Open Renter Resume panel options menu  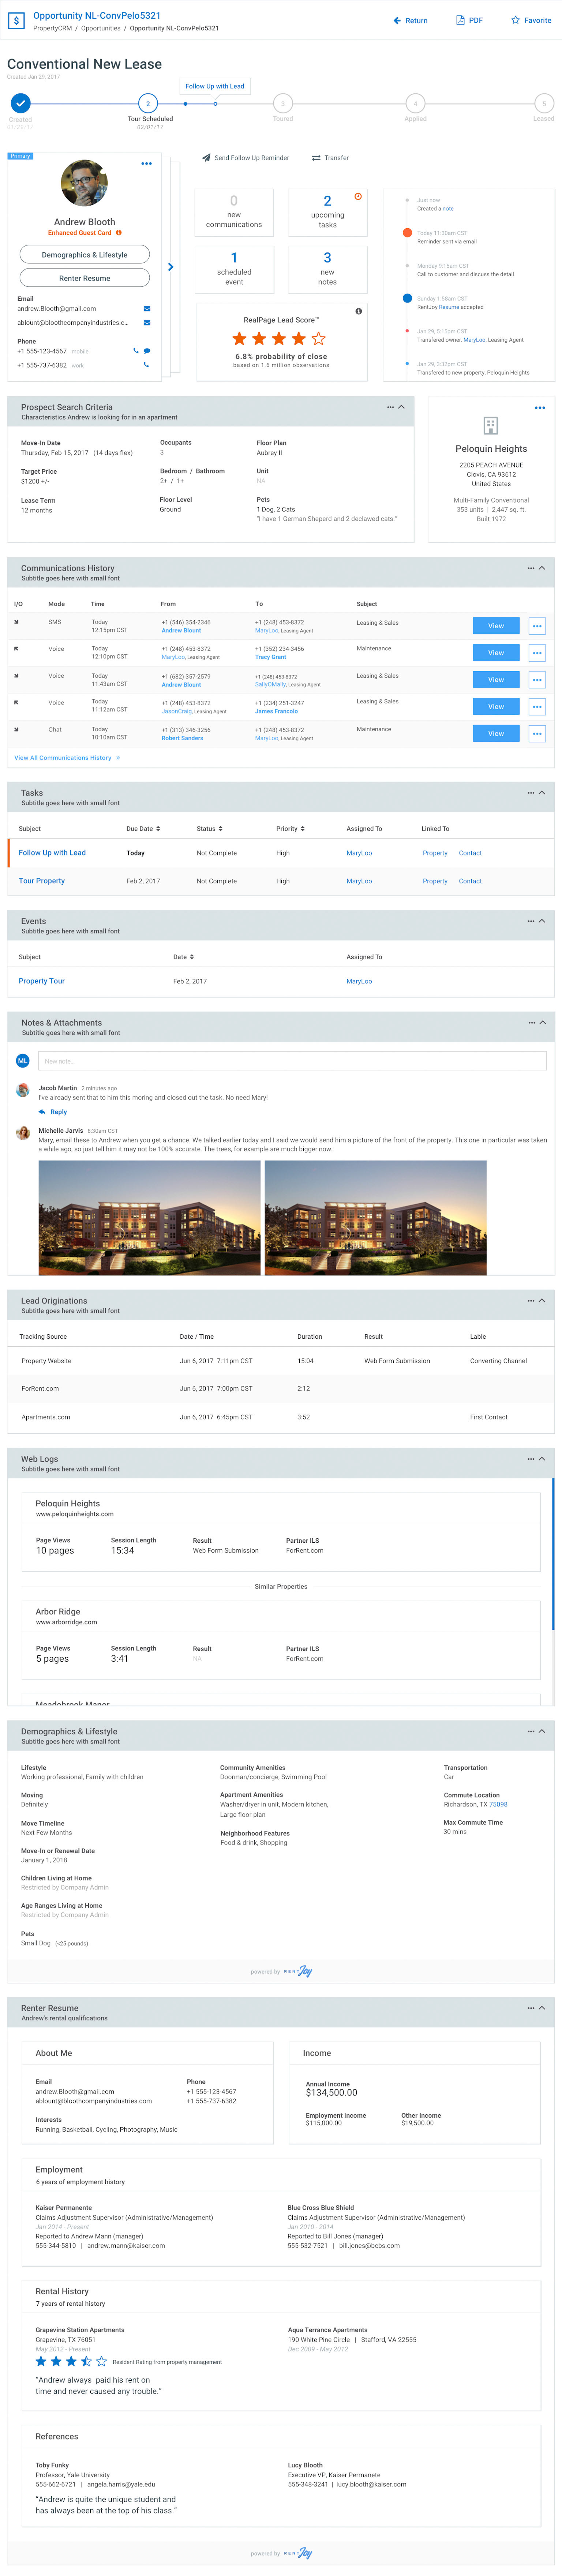[x=531, y=2008]
